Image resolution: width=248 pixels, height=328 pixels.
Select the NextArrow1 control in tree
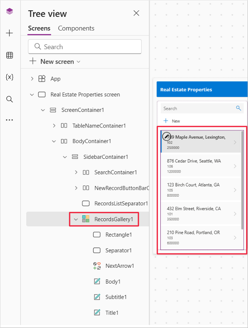120,266
